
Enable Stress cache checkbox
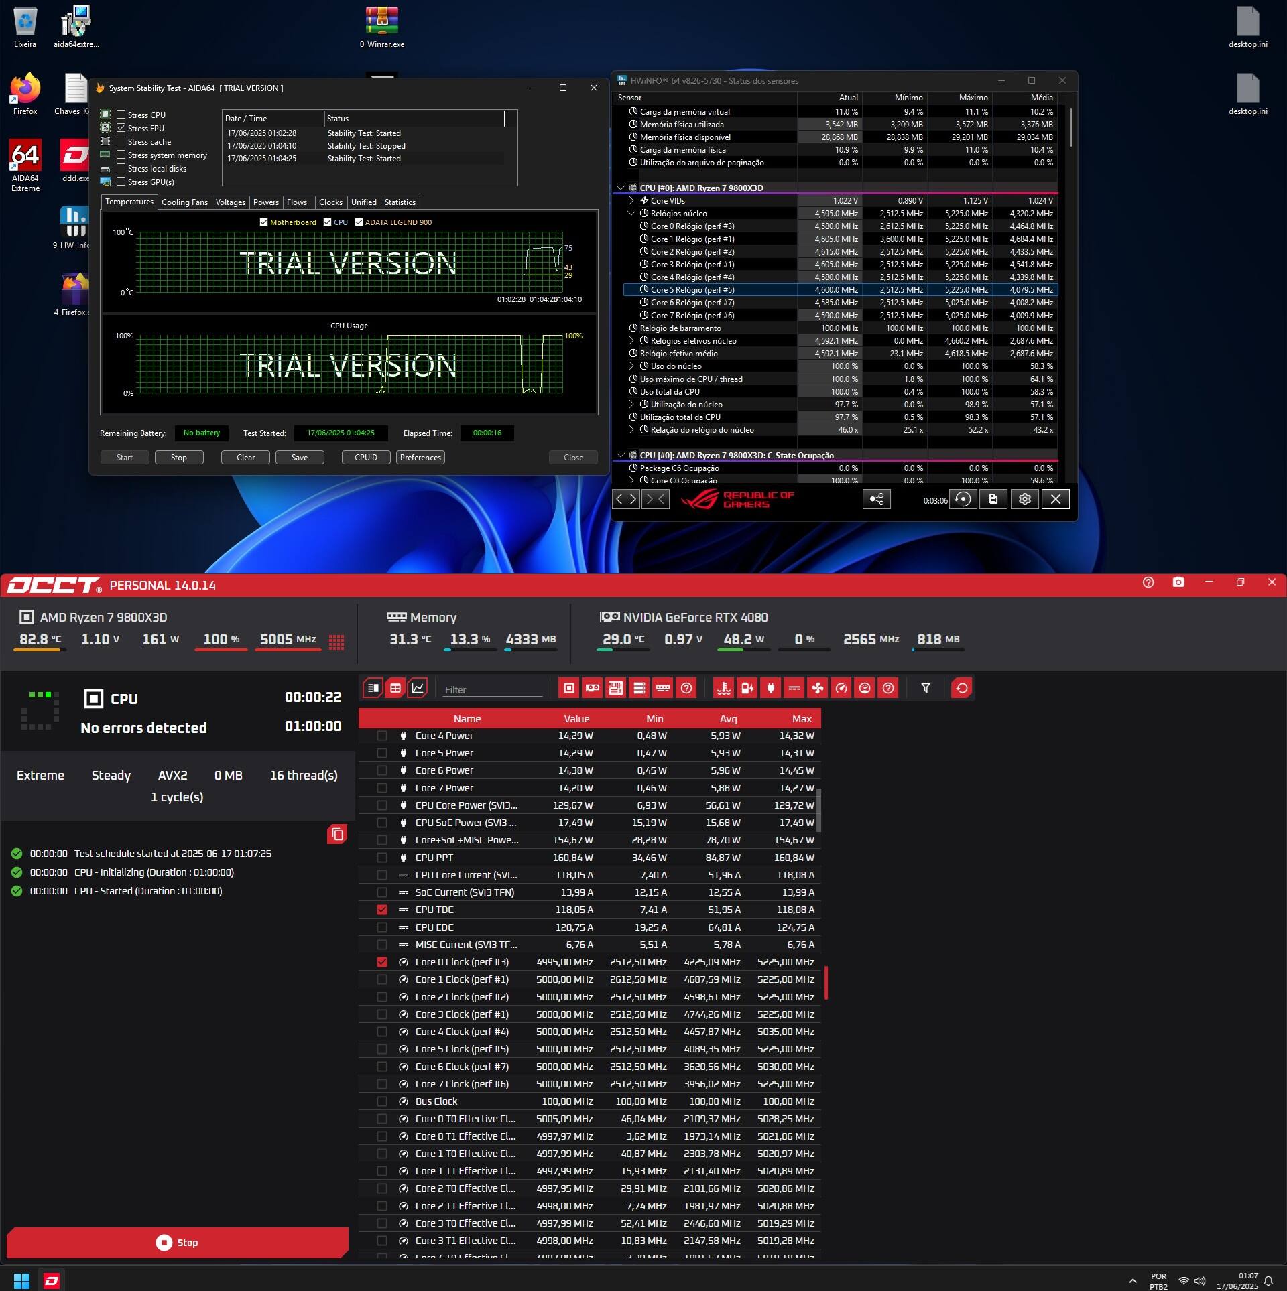(121, 141)
